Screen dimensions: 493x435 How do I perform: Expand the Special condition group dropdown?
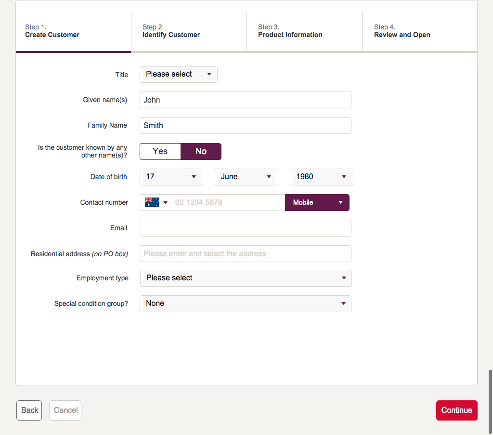coord(246,303)
